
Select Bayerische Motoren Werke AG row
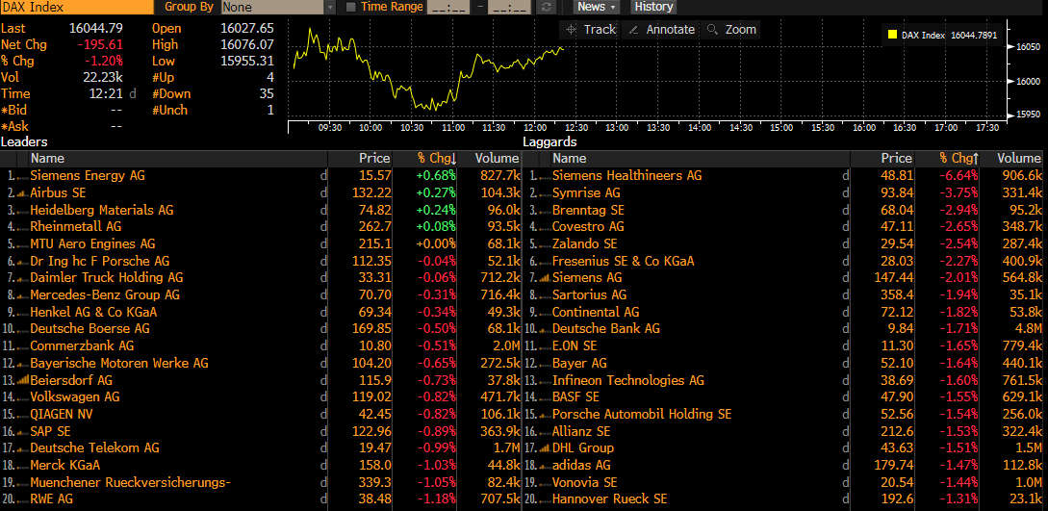(261, 363)
